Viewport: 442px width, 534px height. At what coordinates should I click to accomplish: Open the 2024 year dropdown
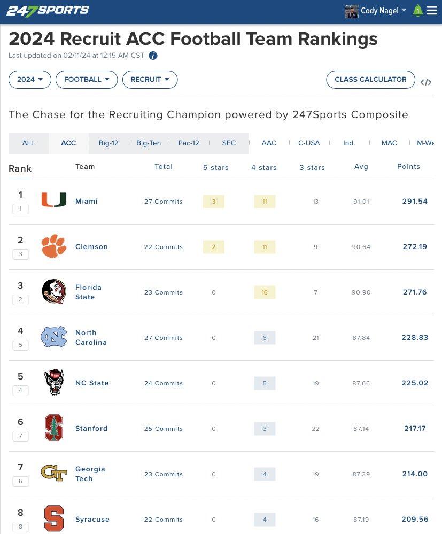point(30,80)
